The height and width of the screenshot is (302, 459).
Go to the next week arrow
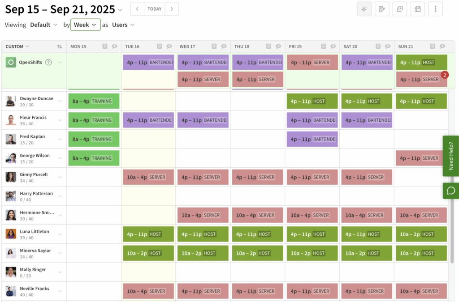pos(172,9)
